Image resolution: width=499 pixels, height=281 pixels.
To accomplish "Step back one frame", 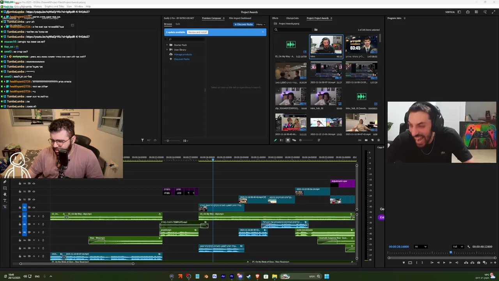I will [438, 263].
